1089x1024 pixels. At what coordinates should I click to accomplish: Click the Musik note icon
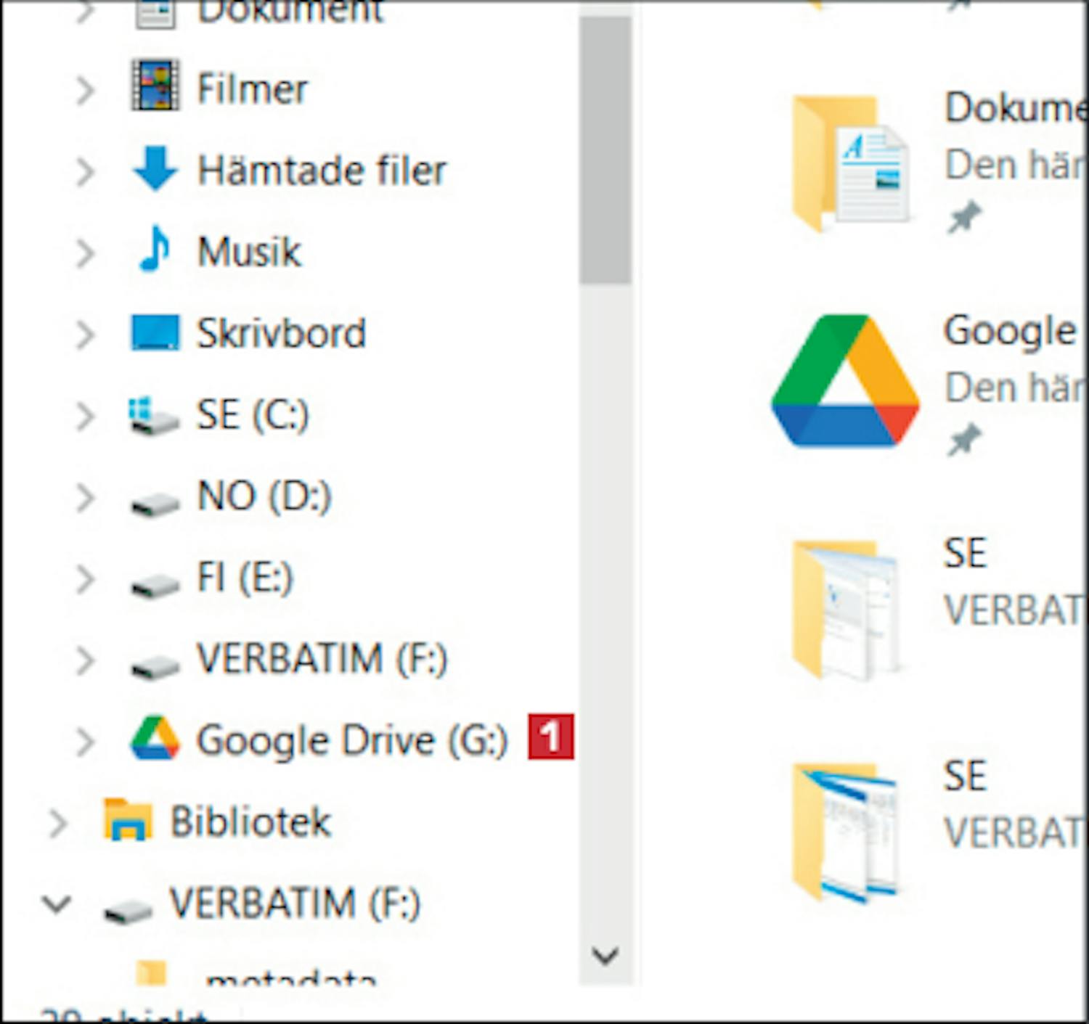click(x=155, y=250)
